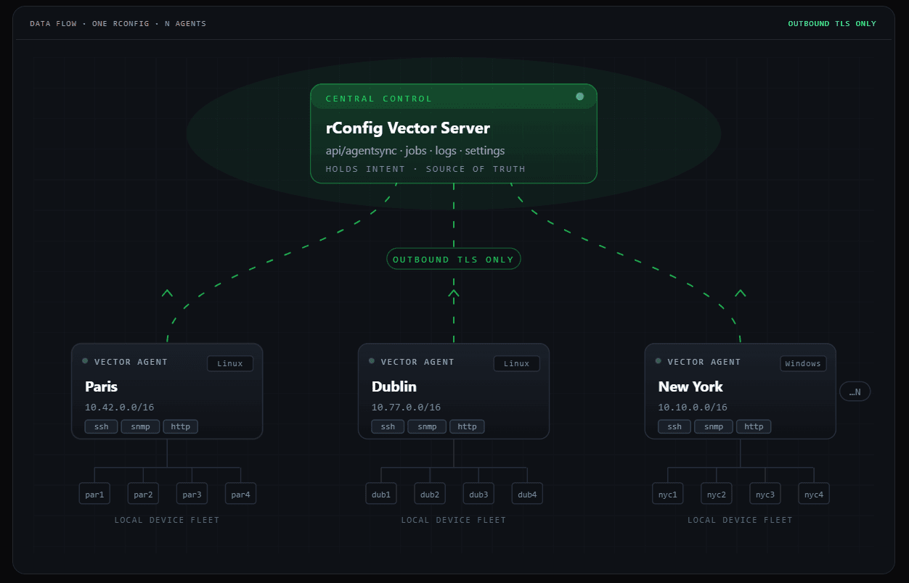Expand the "…N" additional agents control
Image resolution: width=909 pixels, height=583 pixels.
click(855, 391)
